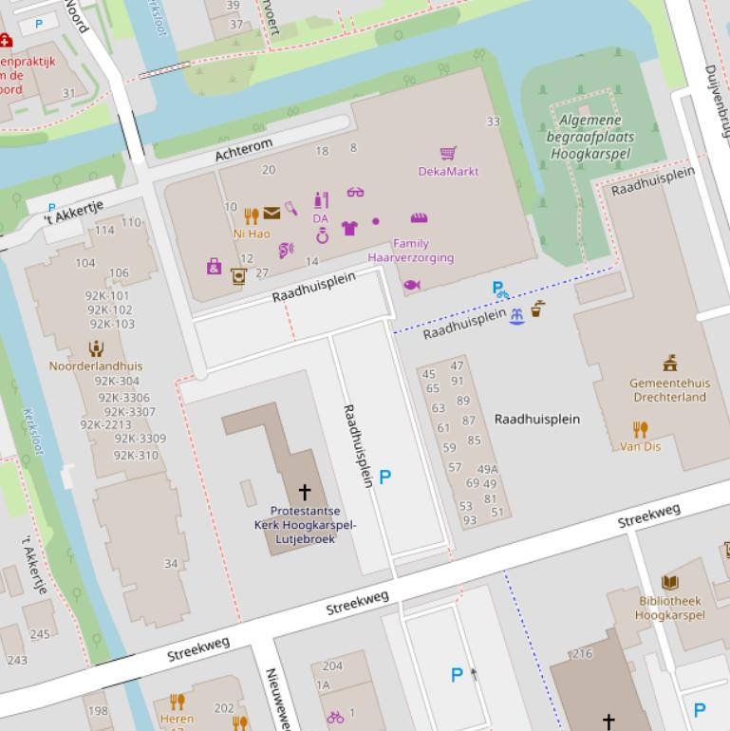Select the Van Dis restaurant icon
This screenshot has width=730, height=731.
point(641,429)
